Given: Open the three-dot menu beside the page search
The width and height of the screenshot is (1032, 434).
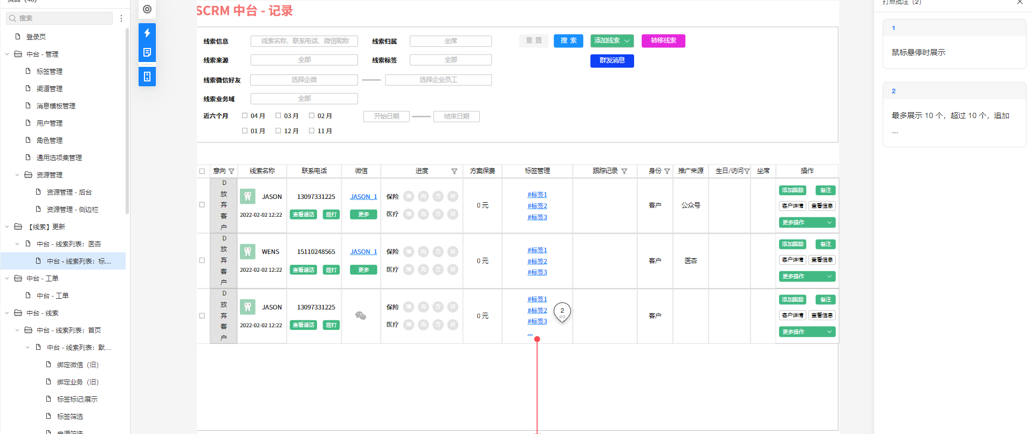Looking at the screenshot, I should click(x=121, y=18).
